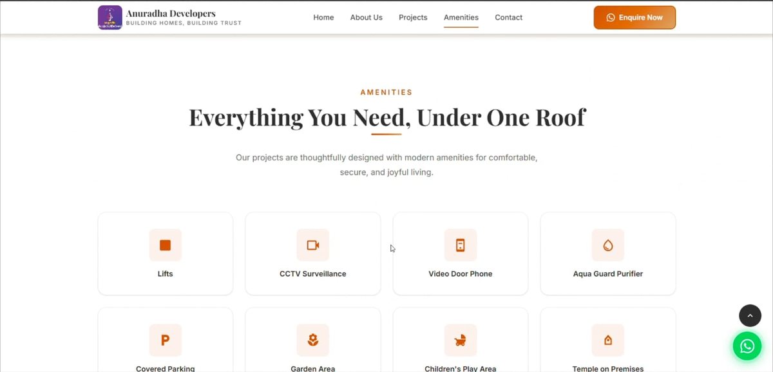This screenshot has height=372, width=773.
Task: Open the floating WhatsApp chat button
Action: [x=747, y=346]
